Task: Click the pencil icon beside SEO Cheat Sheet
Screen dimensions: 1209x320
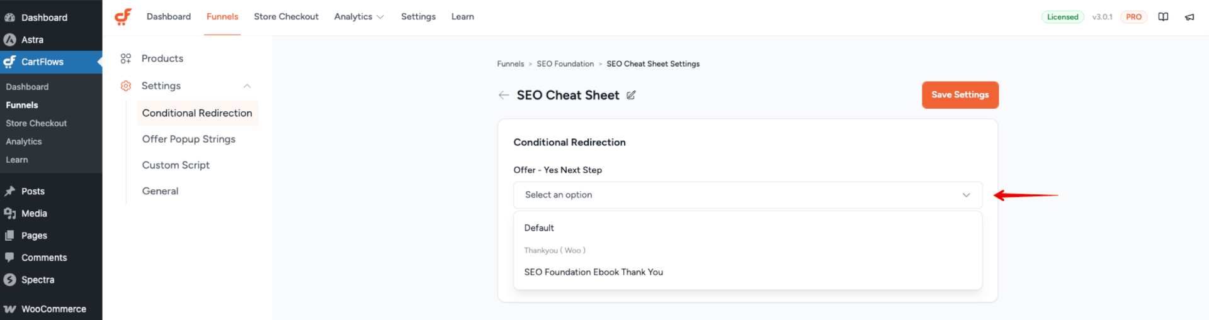Action: pos(631,95)
